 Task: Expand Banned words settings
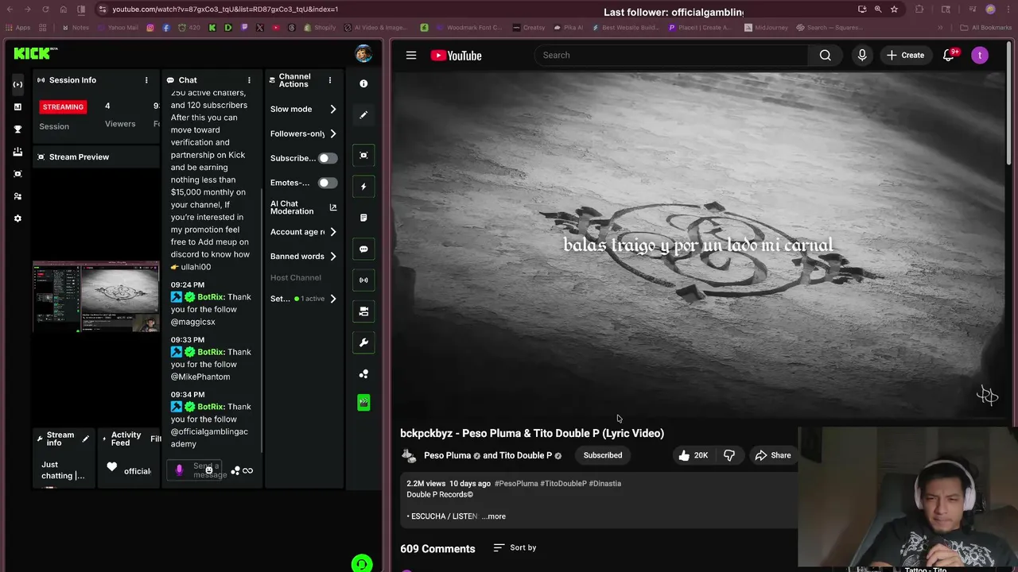point(303,257)
